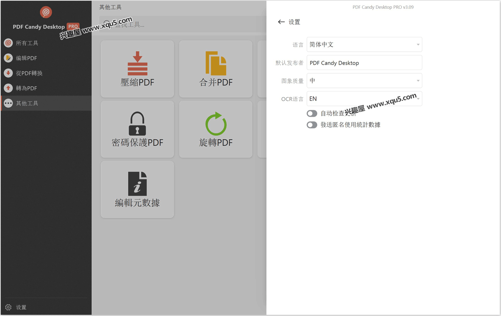Open the 旋轉PDF rotate tool
The height and width of the screenshot is (316, 501).
click(x=216, y=129)
